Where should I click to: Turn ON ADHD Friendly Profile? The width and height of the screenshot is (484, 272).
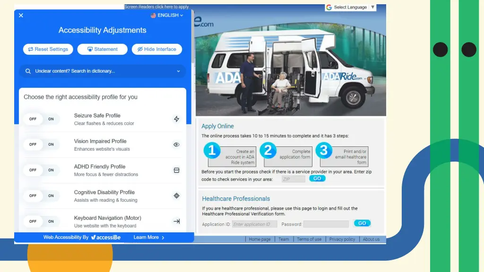[x=51, y=170]
